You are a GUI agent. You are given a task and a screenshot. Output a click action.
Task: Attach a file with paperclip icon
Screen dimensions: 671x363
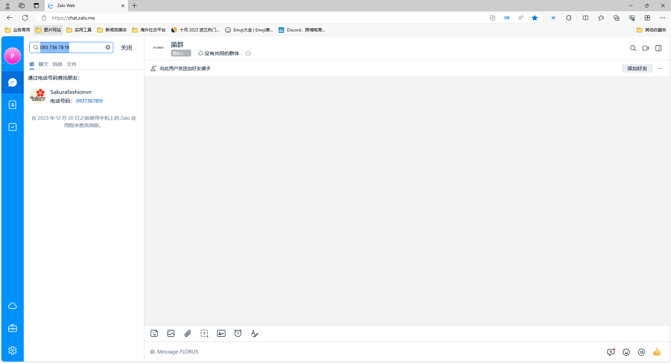point(188,333)
